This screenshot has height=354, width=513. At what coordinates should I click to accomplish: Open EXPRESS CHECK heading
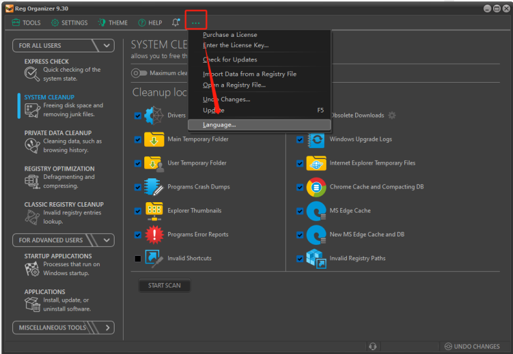pos(47,61)
